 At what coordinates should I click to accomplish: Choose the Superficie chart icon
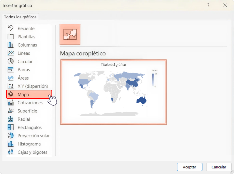(11, 111)
